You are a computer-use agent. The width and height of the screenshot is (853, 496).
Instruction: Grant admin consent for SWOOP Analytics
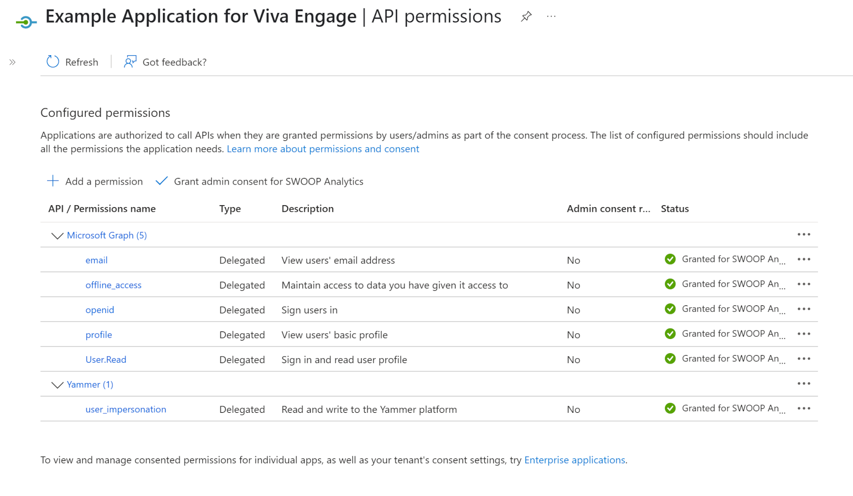point(259,182)
